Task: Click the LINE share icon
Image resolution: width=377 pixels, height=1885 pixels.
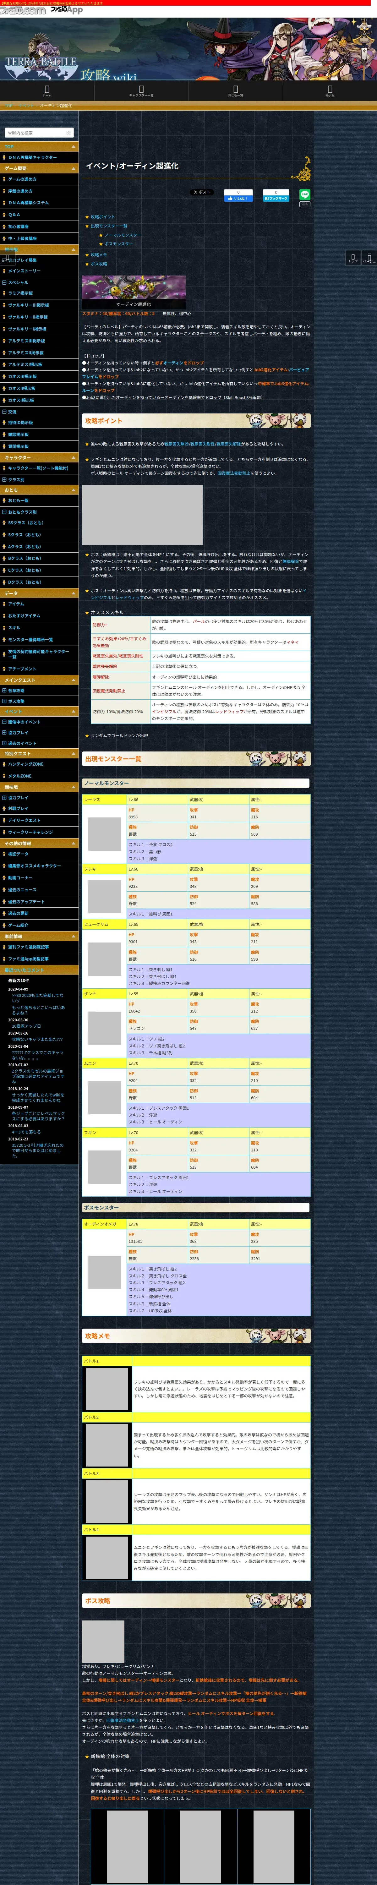Action: (304, 195)
